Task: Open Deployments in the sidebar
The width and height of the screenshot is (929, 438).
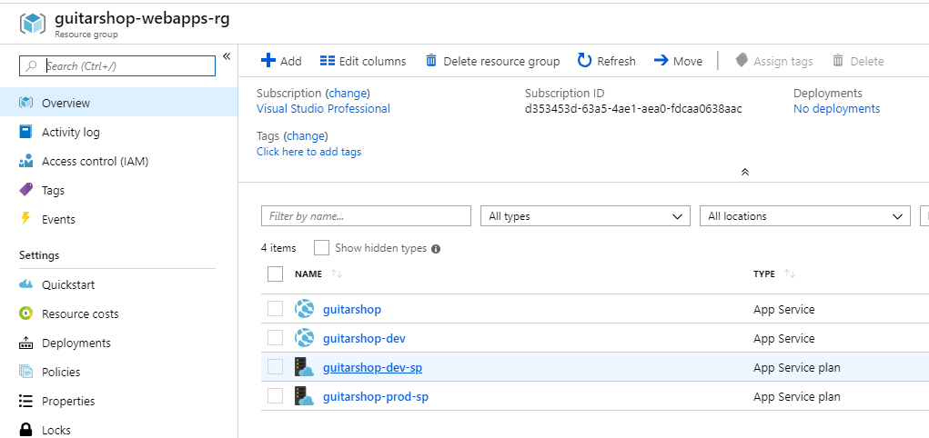Action: tap(118, 343)
